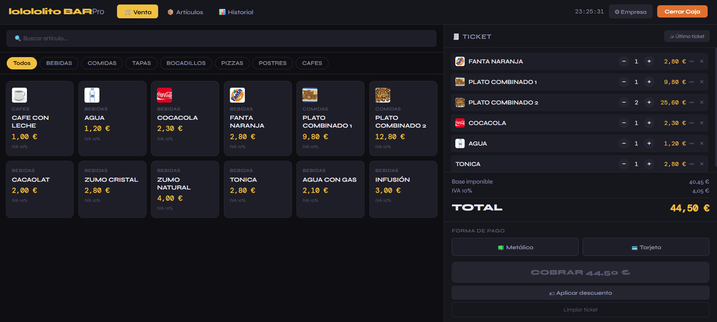The width and height of the screenshot is (717, 322).
Task: Delete Cocacola line from ticket
Action: [701, 123]
